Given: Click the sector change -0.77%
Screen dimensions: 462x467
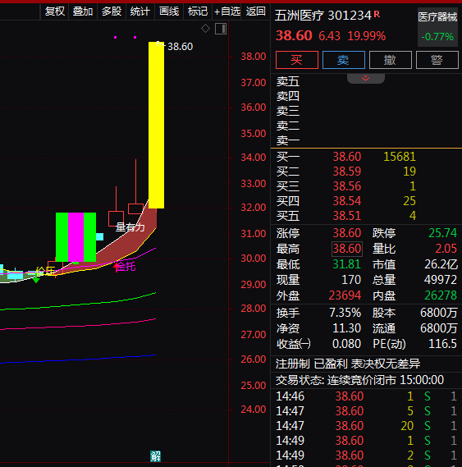Looking at the screenshot, I should click(x=437, y=37).
